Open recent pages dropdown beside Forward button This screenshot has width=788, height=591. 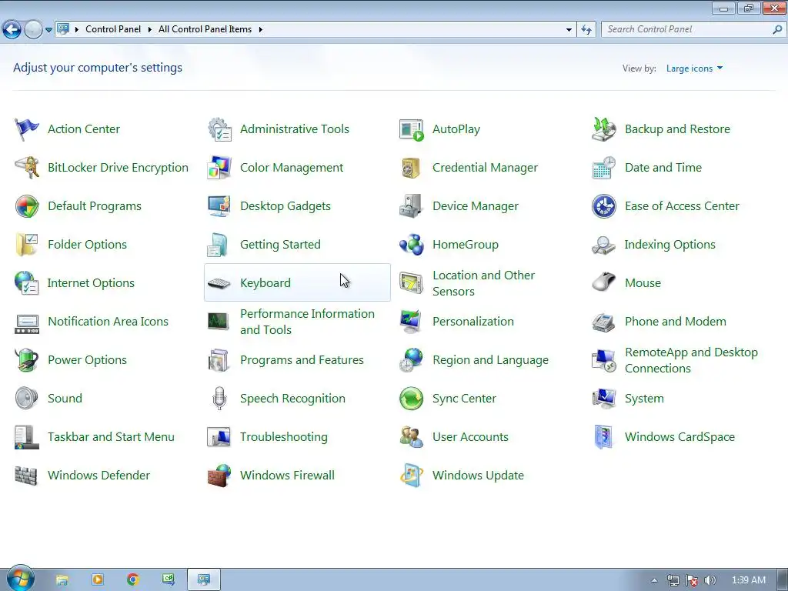[x=48, y=30]
